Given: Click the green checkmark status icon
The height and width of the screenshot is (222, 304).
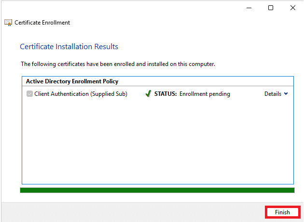Looking at the screenshot, I should [x=148, y=94].
